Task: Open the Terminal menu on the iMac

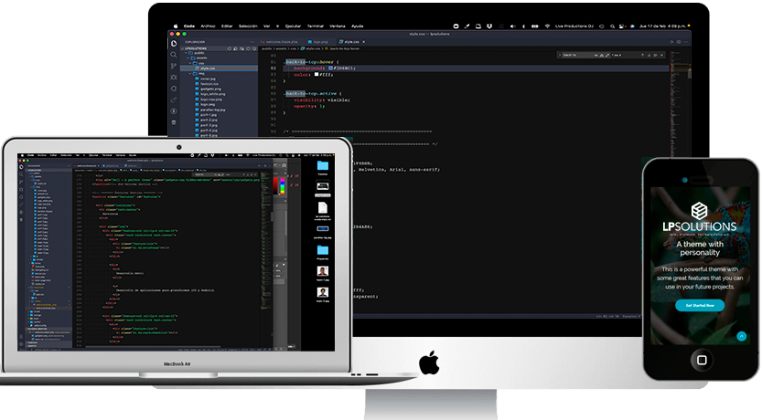Action: click(x=314, y=26)
